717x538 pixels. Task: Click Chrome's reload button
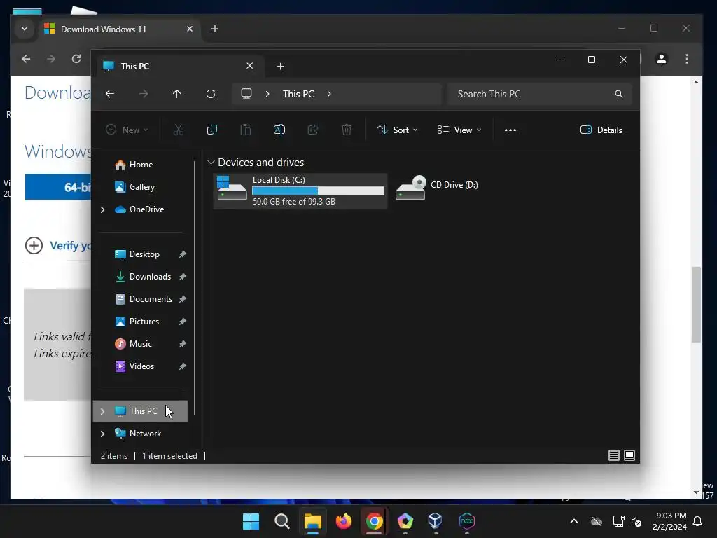click(76, 59)
